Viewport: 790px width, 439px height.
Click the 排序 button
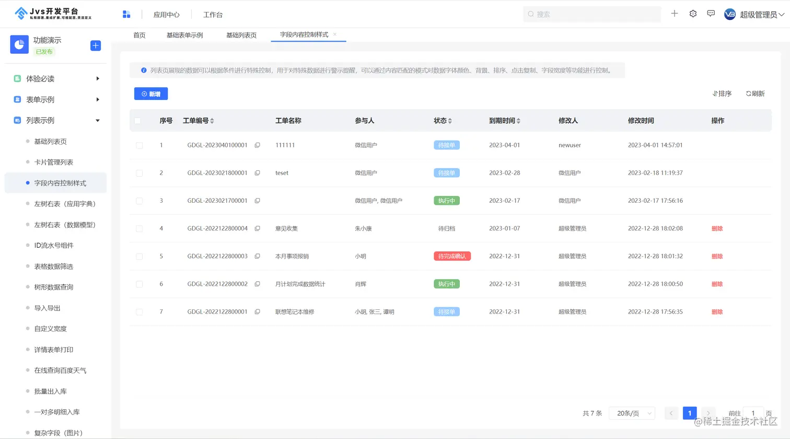click(x=722, y=94)
